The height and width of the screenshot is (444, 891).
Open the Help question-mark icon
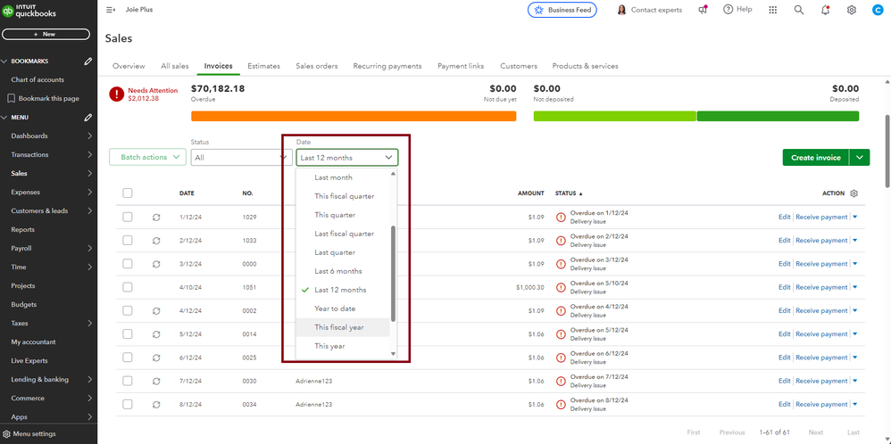[x=728, y=10]
